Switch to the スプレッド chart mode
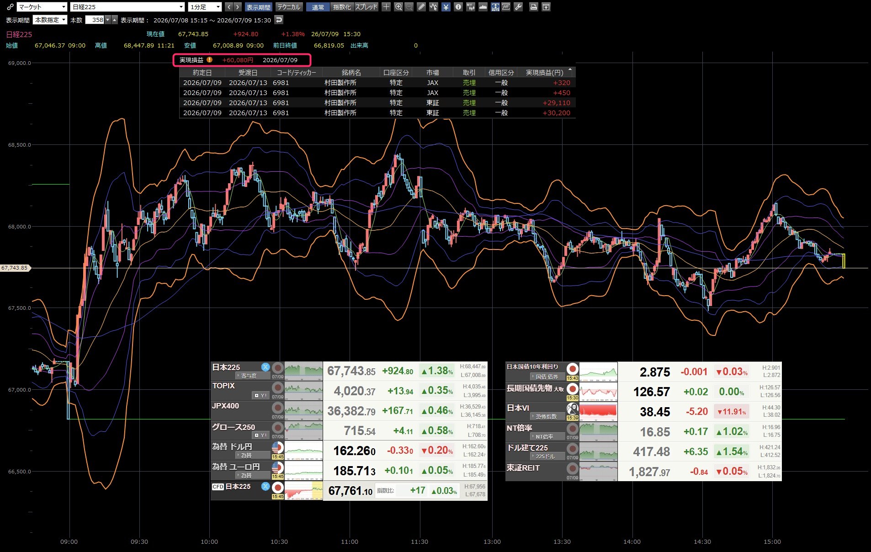871x552 pixels. click(366, 7)
